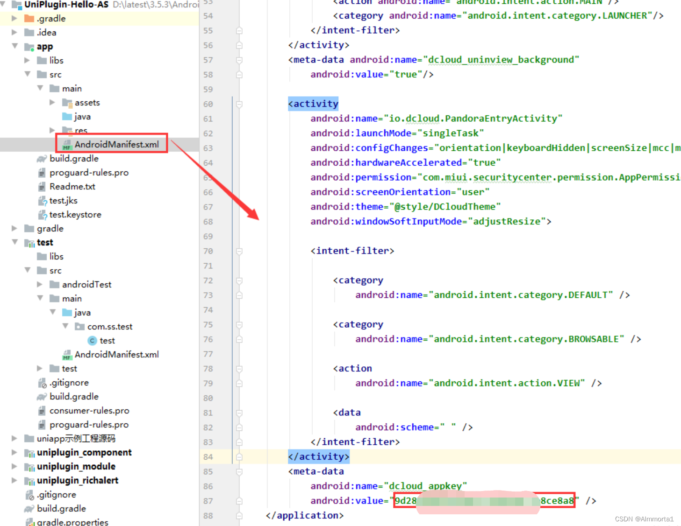The height and width of the screenshot is (526, 681).
Task: Click the "dcloud_uninview_background" value
Action: tap(501, 60)
